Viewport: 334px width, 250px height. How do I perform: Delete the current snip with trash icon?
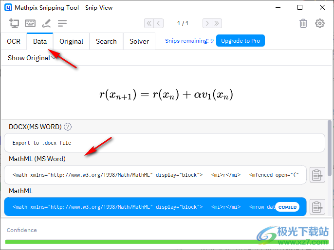[303, 23]
